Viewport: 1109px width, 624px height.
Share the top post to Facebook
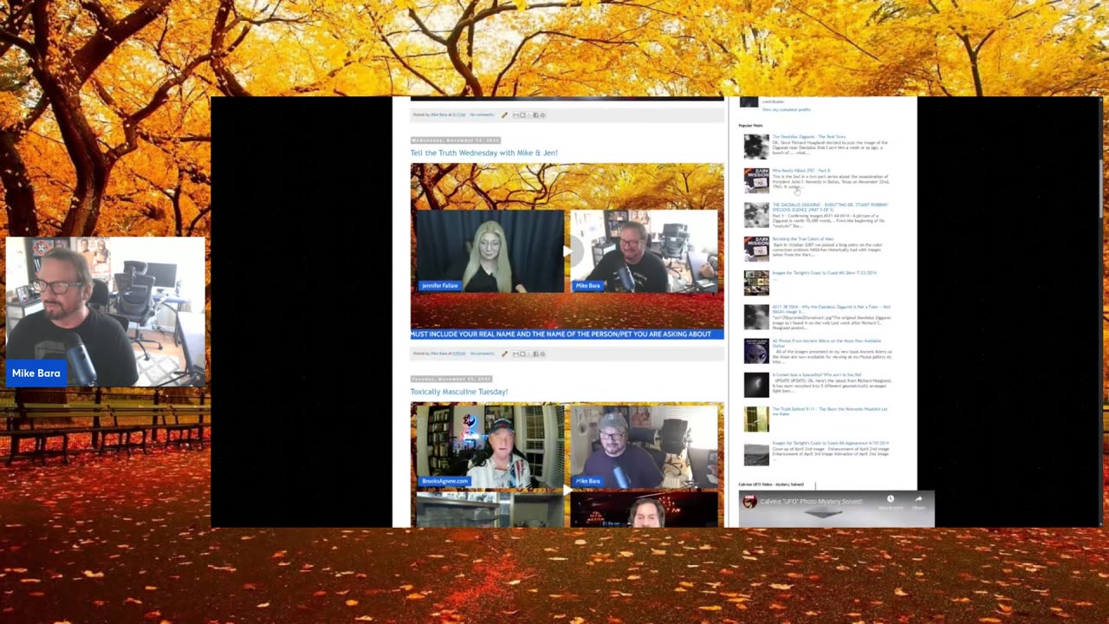point(535,114)
